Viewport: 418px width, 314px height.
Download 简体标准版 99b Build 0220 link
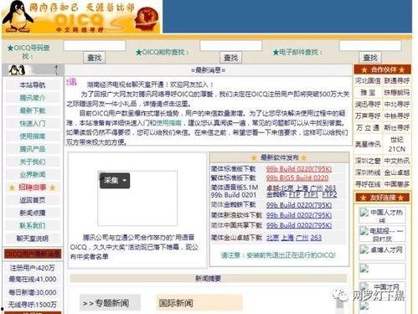point(299,169)
